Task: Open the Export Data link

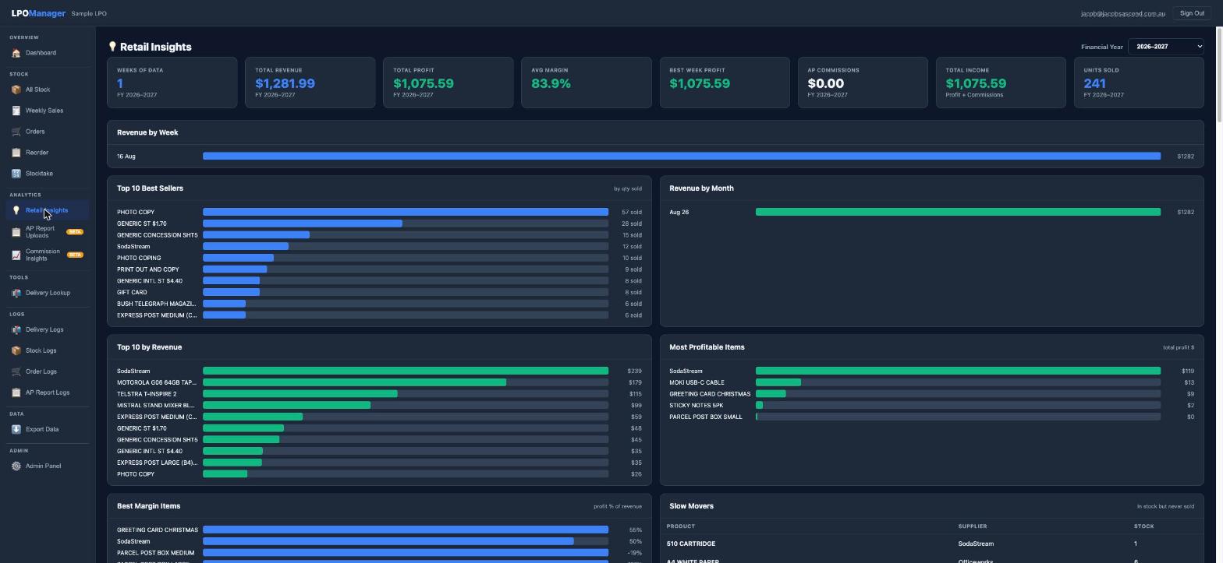Action: (x=48, y=429)
